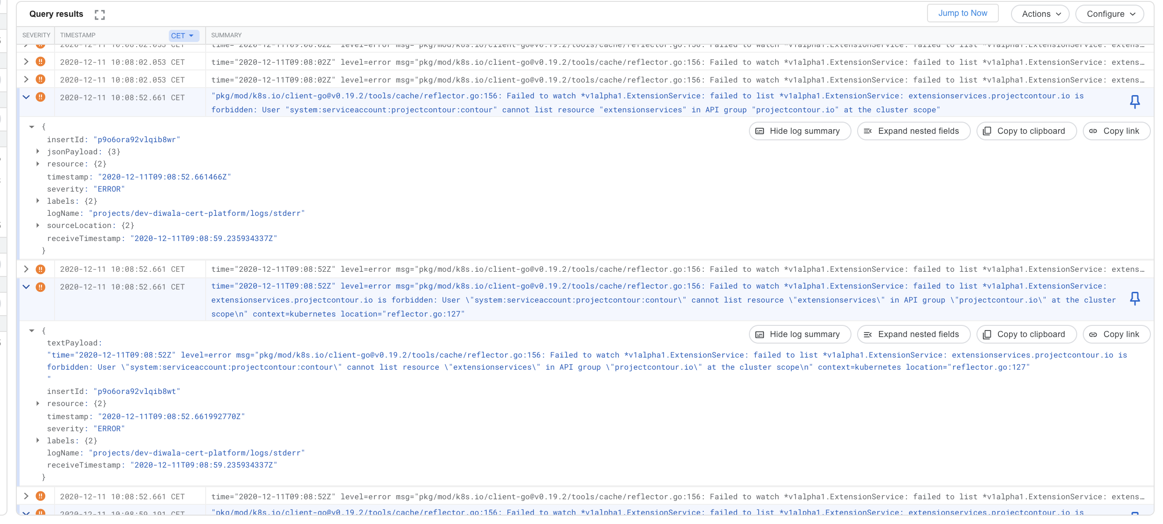
Task: Click Copy to clipboard in the jsonPayload entry
Action: click(1026, 131)
